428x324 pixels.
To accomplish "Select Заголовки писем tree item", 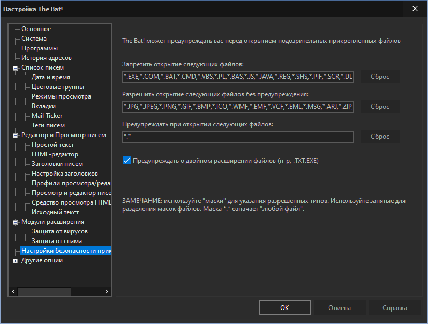I will click(57, 164).
